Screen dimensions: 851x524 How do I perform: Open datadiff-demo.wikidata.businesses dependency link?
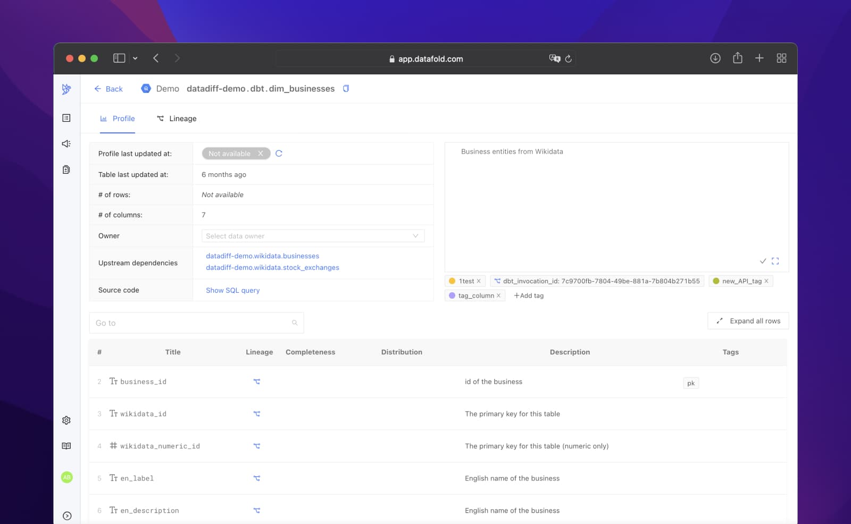pos(263,256)
